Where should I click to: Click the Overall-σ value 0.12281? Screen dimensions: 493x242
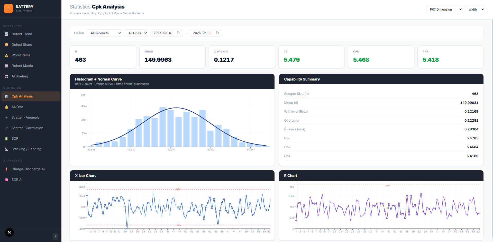471,120
